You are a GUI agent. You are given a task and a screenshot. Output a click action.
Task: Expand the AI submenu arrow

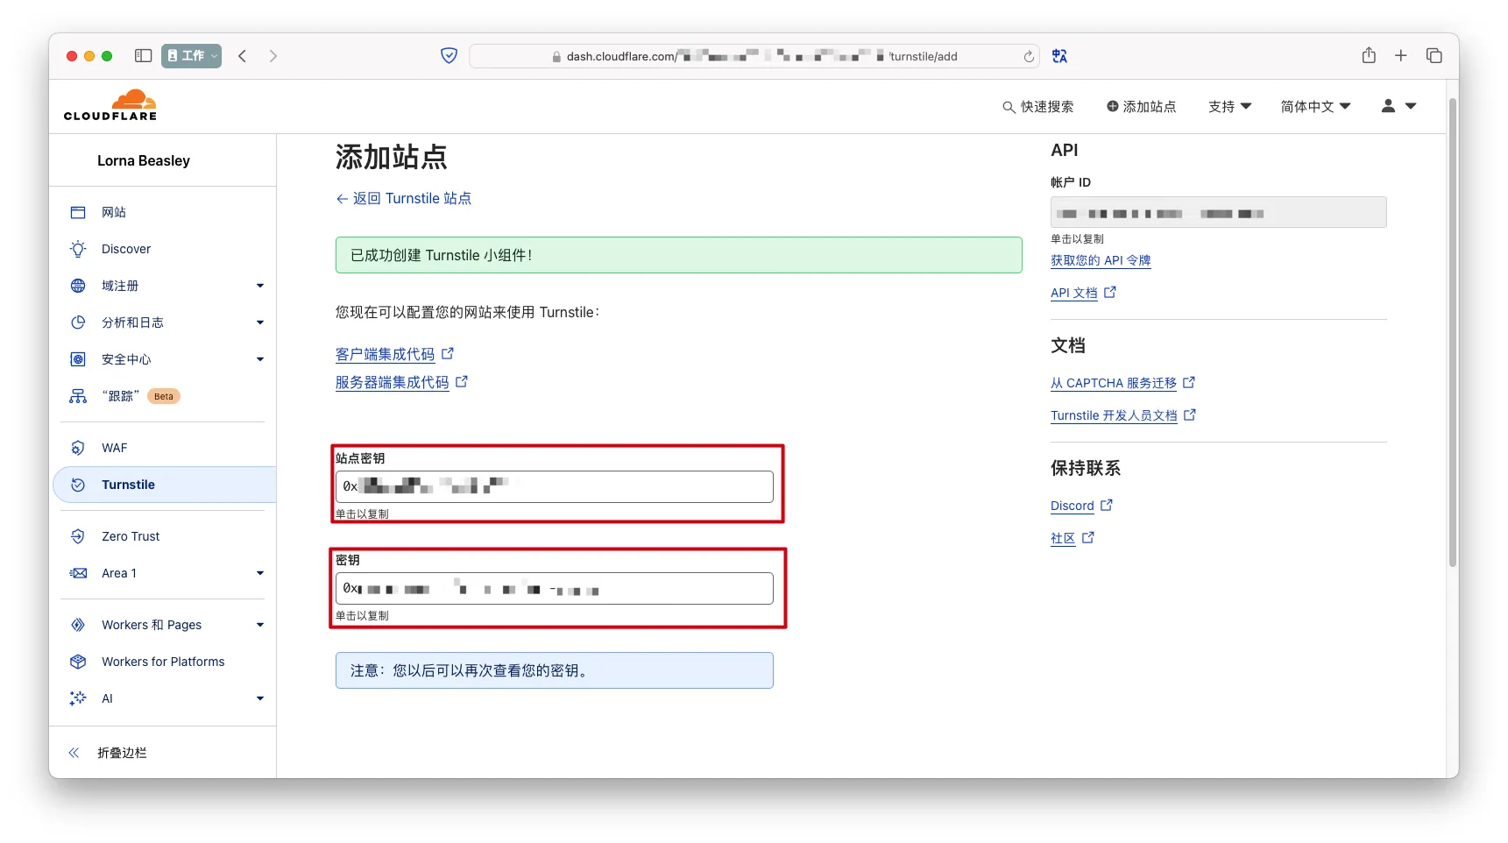point(260,698)
